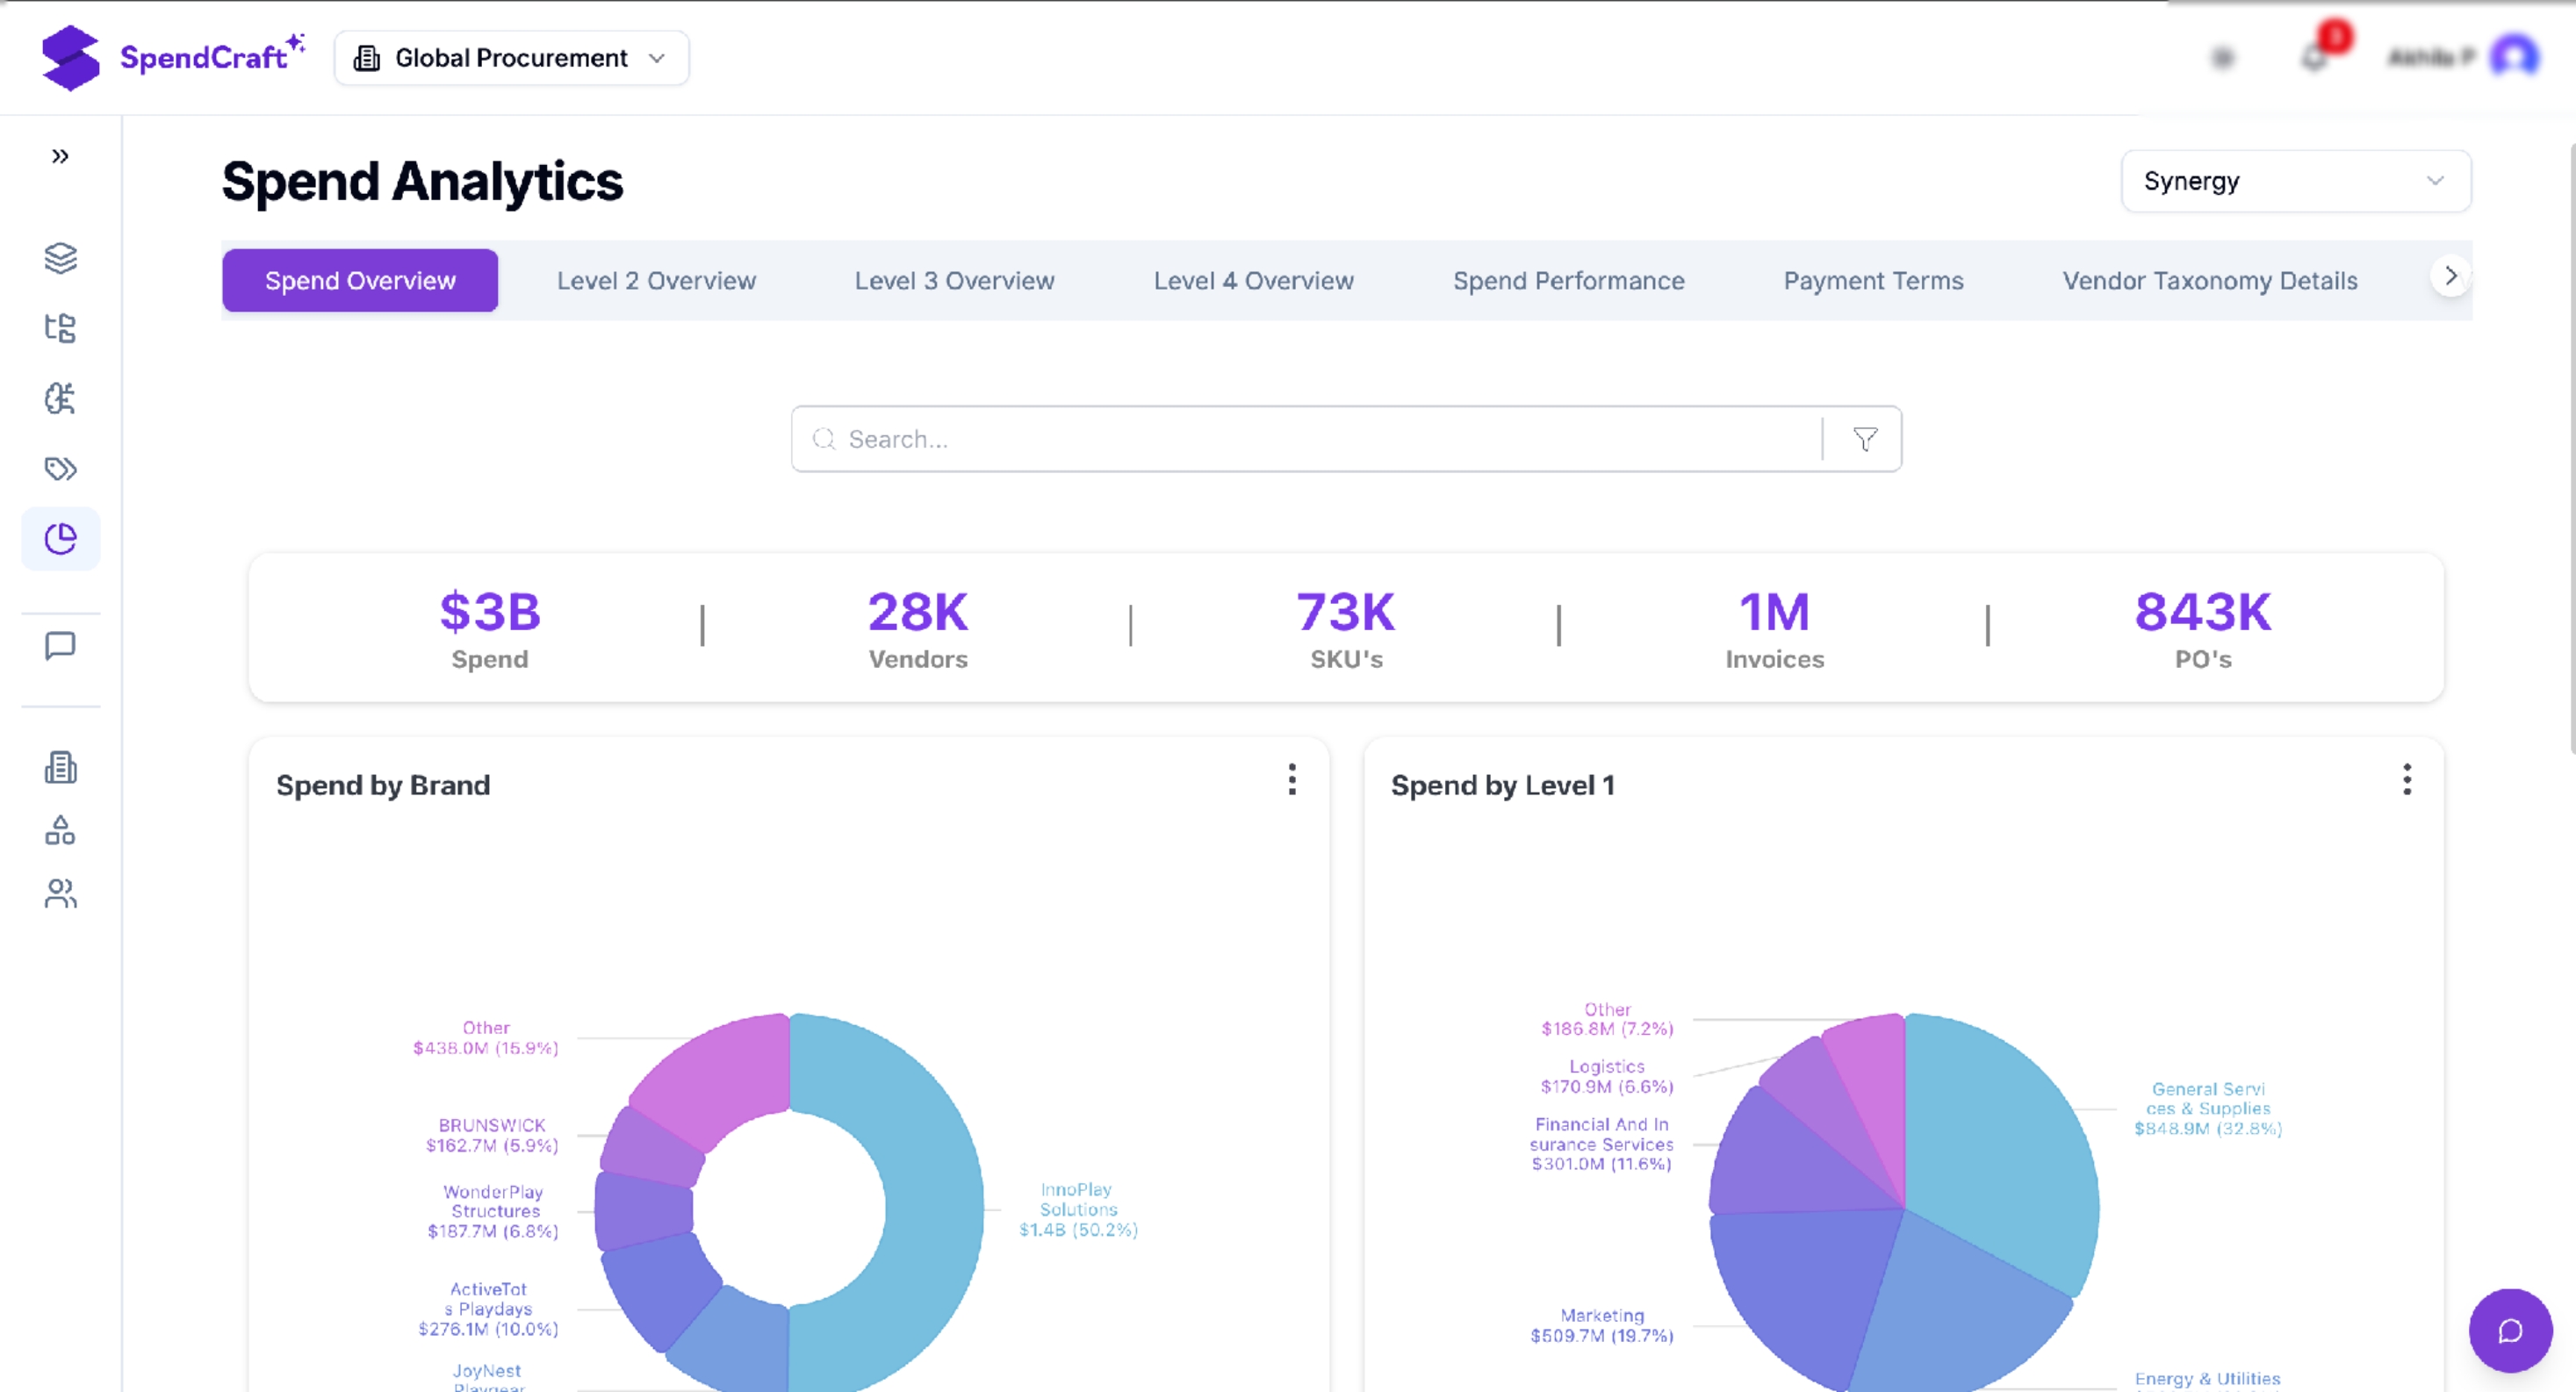2576x1392 pixels.
Task: Open the AI insights brain icon
Action: click(x=60, y=398)
